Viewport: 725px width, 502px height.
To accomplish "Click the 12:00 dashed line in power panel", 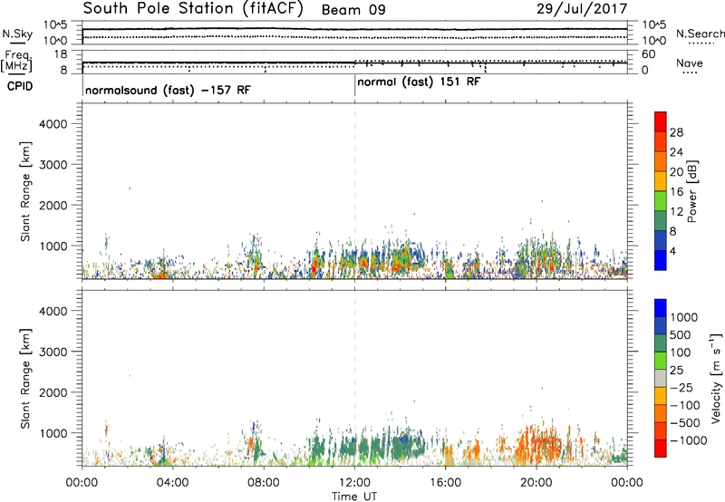I will (x=354, y=191).
